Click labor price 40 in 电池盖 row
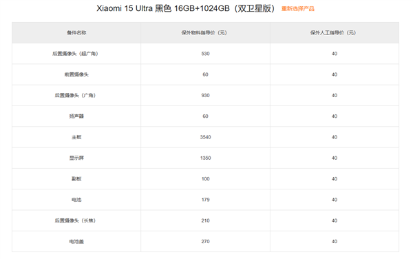Screen dimensions: 413x259 point(335,241)
